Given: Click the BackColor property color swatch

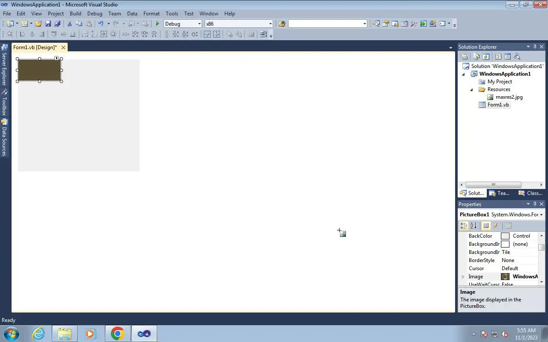Looking at the screenshot, I should coord(505,236).
